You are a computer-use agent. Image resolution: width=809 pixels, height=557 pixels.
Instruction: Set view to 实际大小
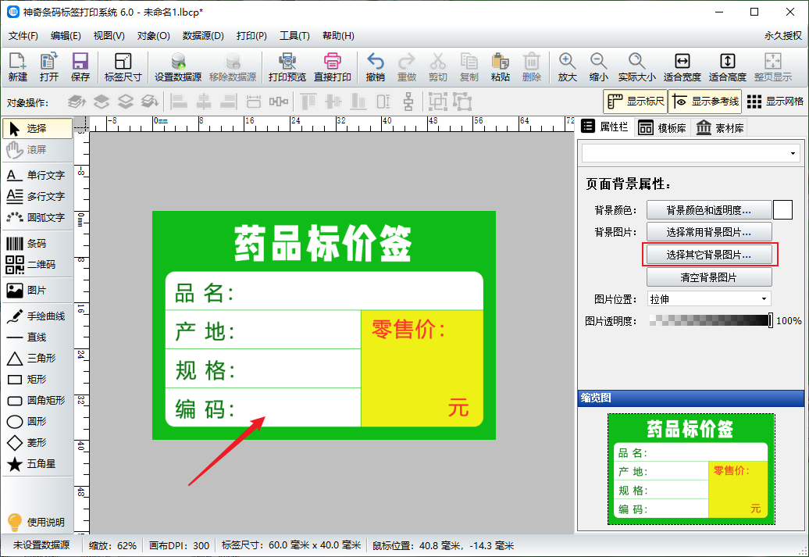coord(637,67)
